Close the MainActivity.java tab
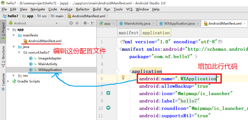 tap(153, 24)
